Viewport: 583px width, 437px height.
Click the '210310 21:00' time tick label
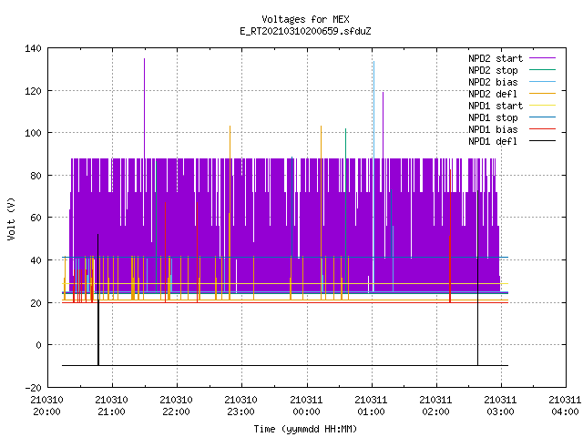(x=111, y=406)
